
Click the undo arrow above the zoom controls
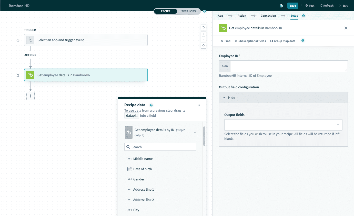coord(203,27)
